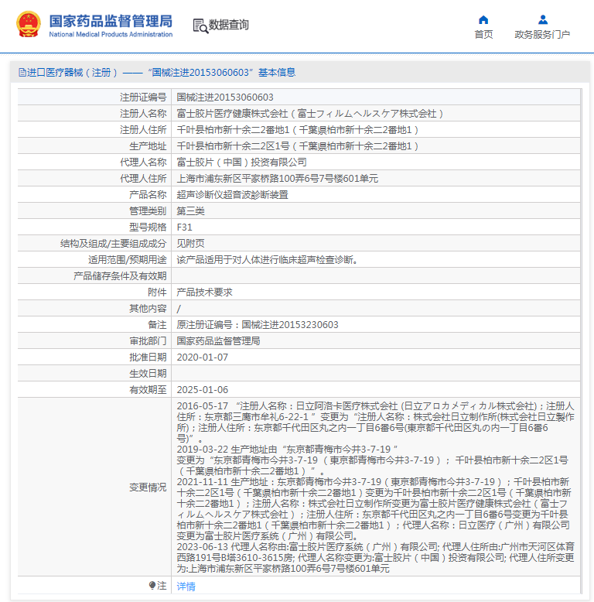This screenshot has width=594, height=602.
Task: Select 备注 value 原注册证编号
Action: (258, 325)
